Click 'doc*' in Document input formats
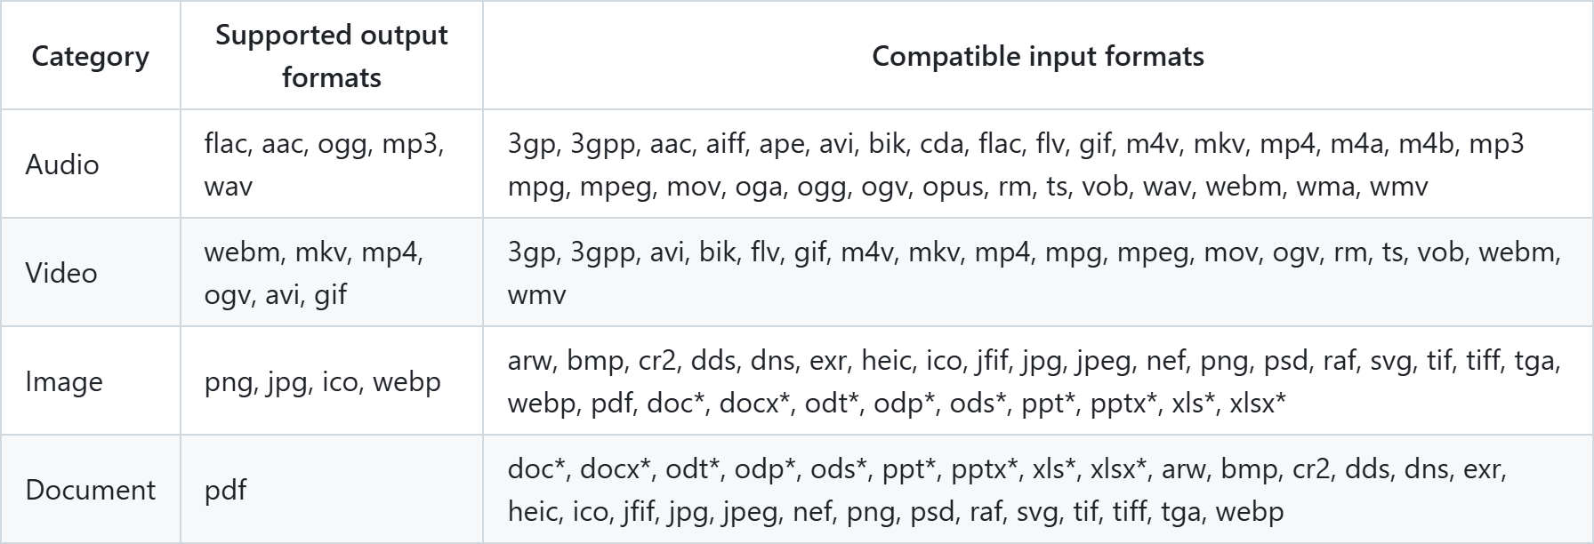Image resolution: width=1594 pixels, height=544 pixels. [x=537, y=468]
